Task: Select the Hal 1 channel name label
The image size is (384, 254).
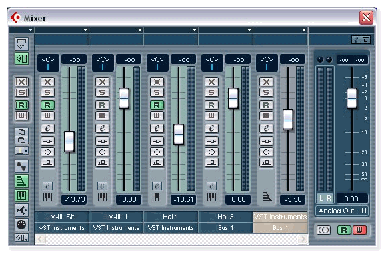Action: point(171,217)
